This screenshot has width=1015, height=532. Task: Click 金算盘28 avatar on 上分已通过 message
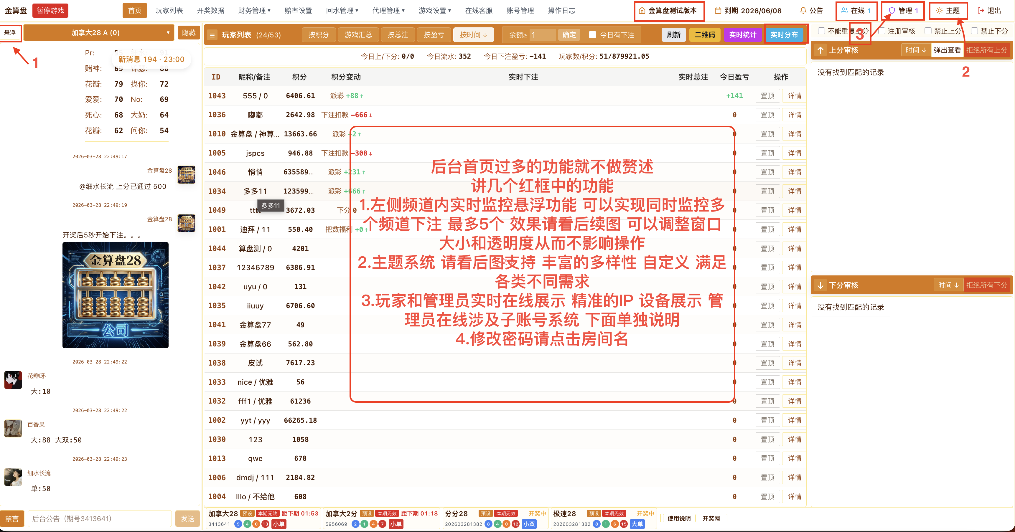[186, 174]
